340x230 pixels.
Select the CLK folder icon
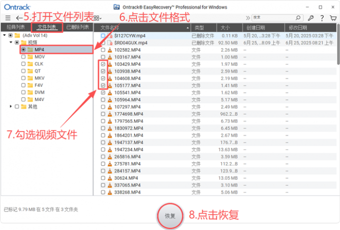[30, 64]
